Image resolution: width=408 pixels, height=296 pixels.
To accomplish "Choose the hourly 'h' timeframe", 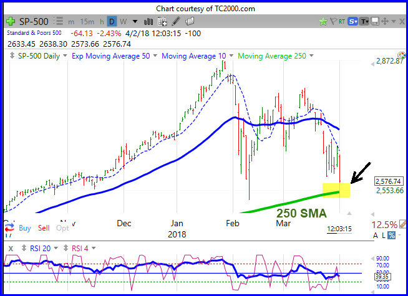I will [102, 22].
